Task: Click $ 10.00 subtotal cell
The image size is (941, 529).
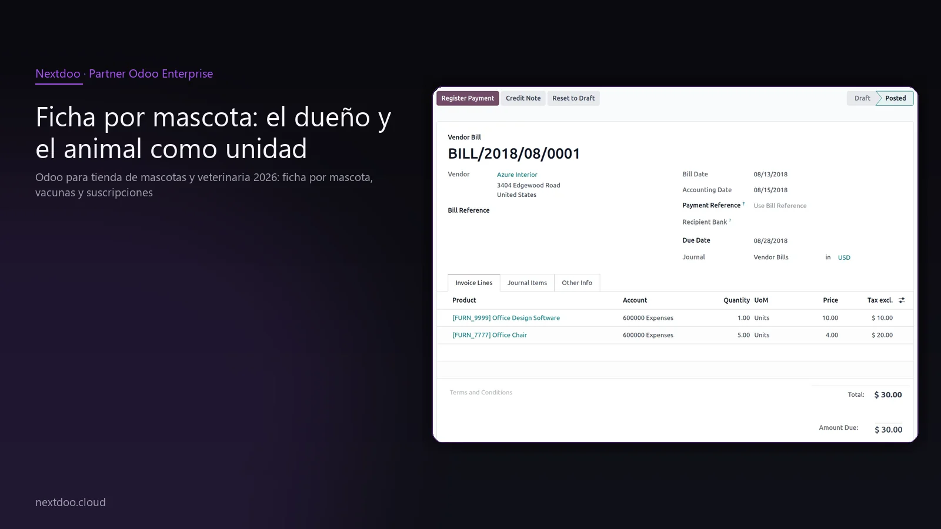Action: coord(882,318)
